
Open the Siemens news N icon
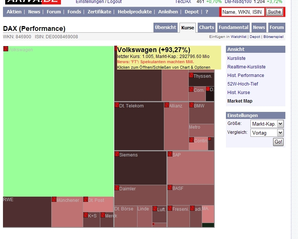click(117, 154)
